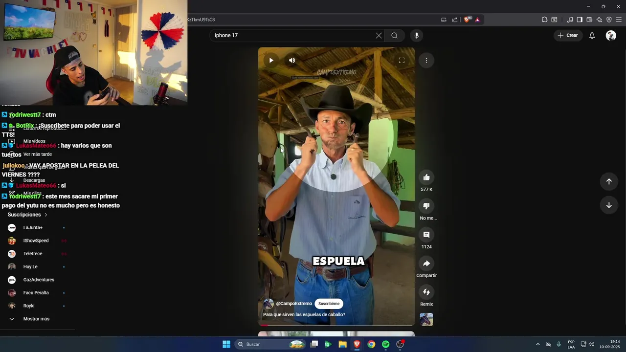This screenshot has height=352, width=626.
Task: Expand subscriptions with Mostrar más
Action: 37,319
